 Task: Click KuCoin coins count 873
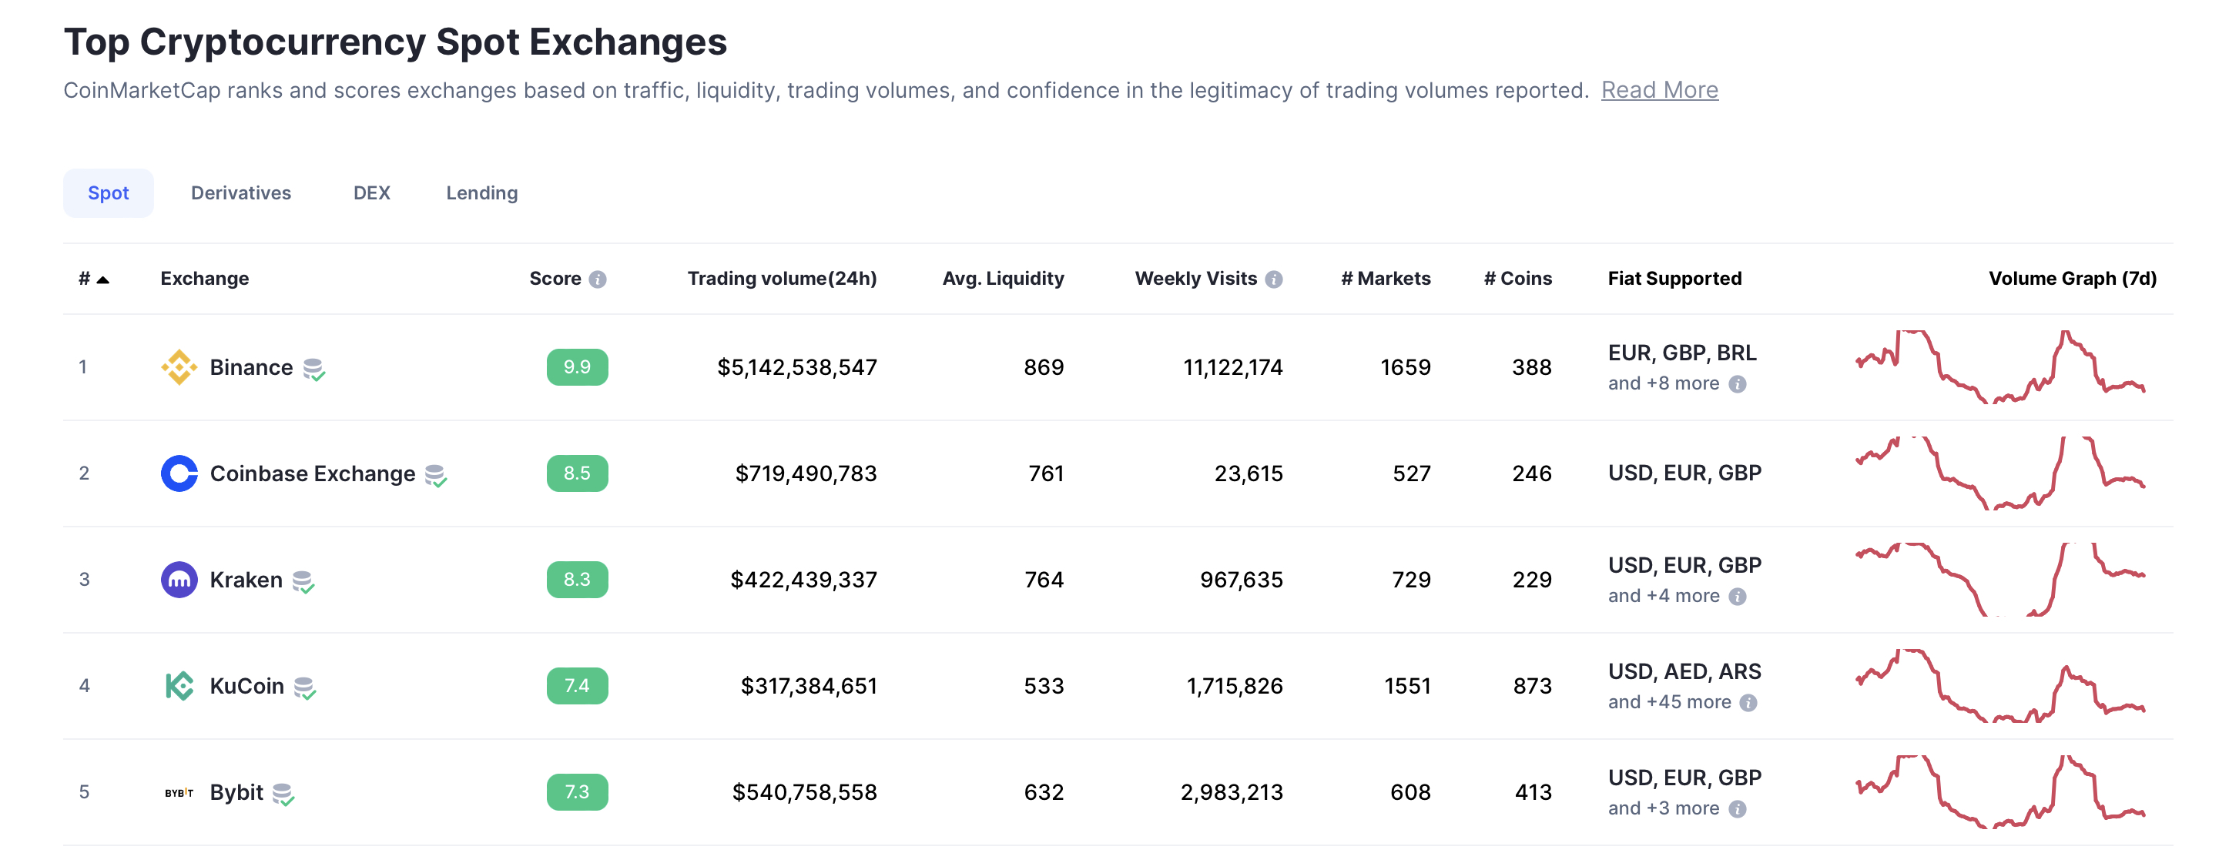point(1533,687)
